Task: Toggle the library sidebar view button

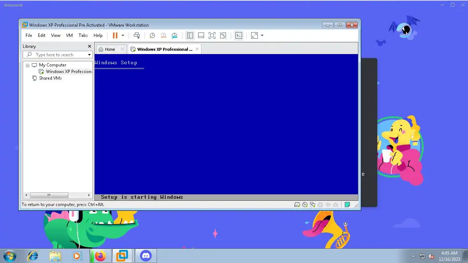Action: (190, 35)
